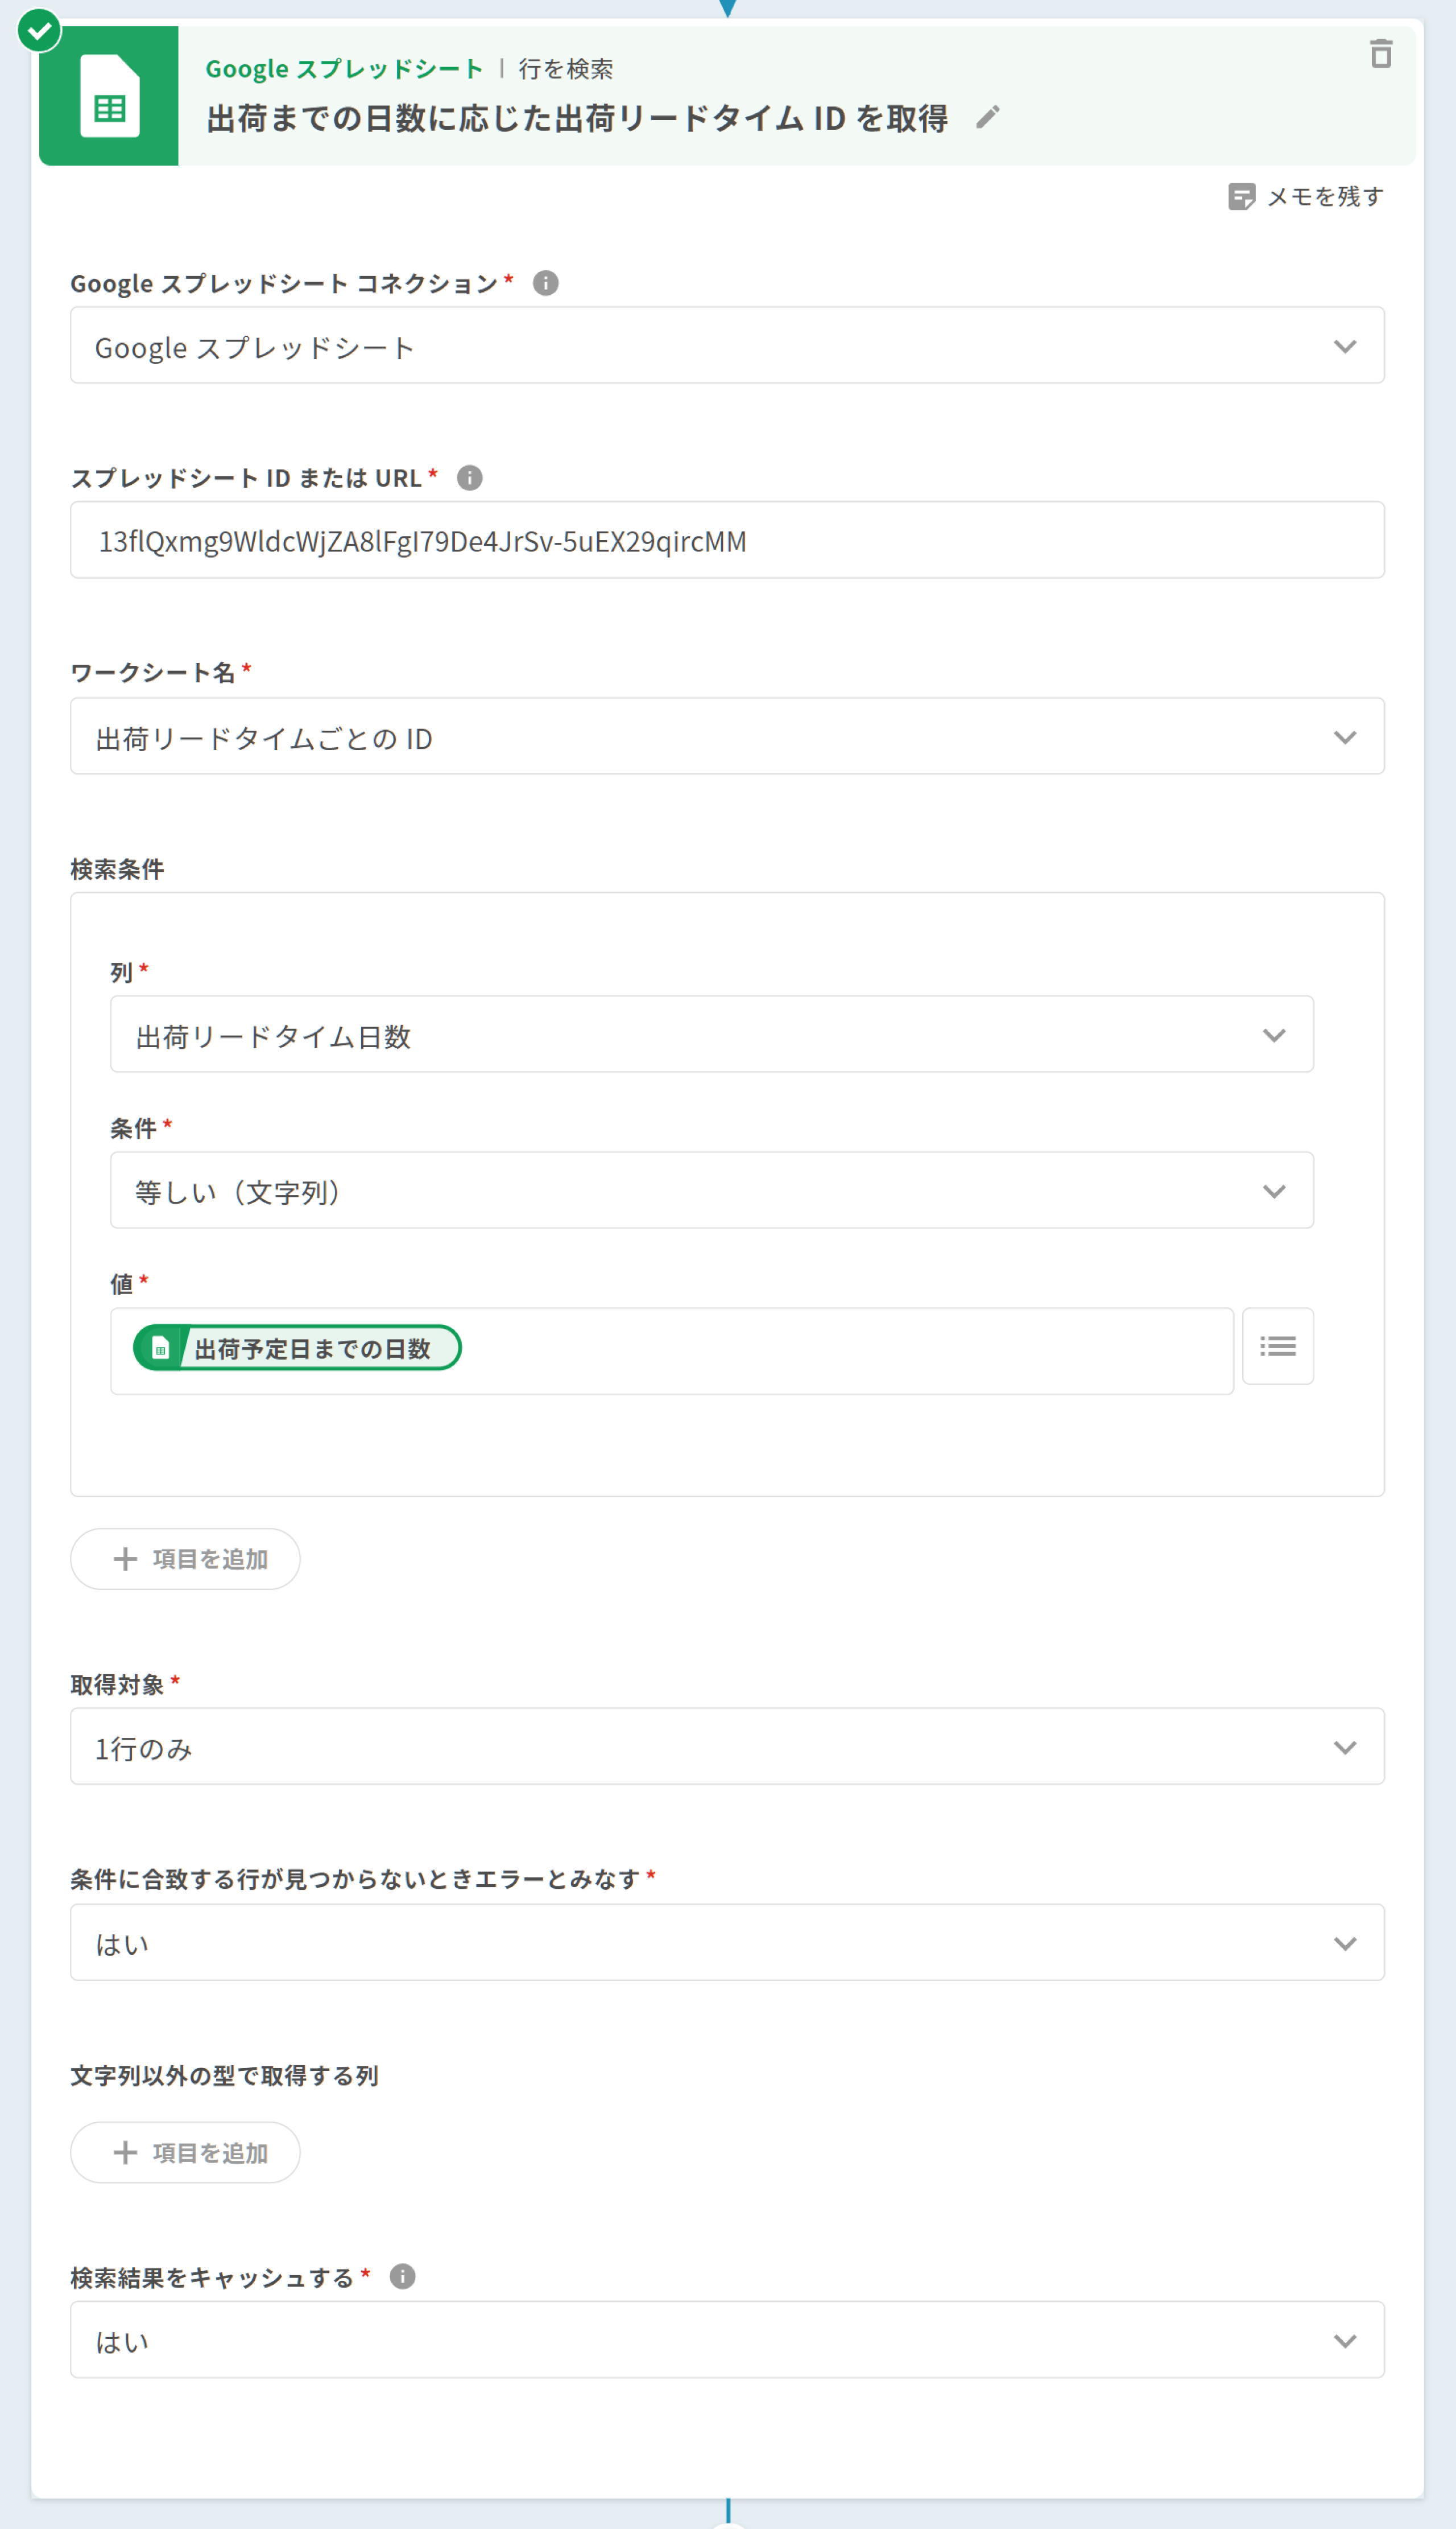
Task: Click the Google Sheets step icon
Action: [109, 96]
